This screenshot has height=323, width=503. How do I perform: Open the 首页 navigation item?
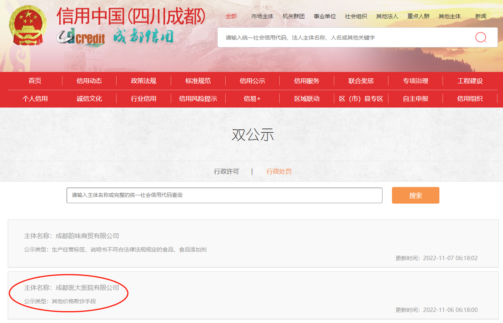35,81
